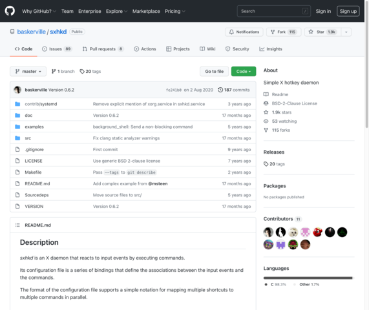Focus the Search input field

[x=274, y=11]
